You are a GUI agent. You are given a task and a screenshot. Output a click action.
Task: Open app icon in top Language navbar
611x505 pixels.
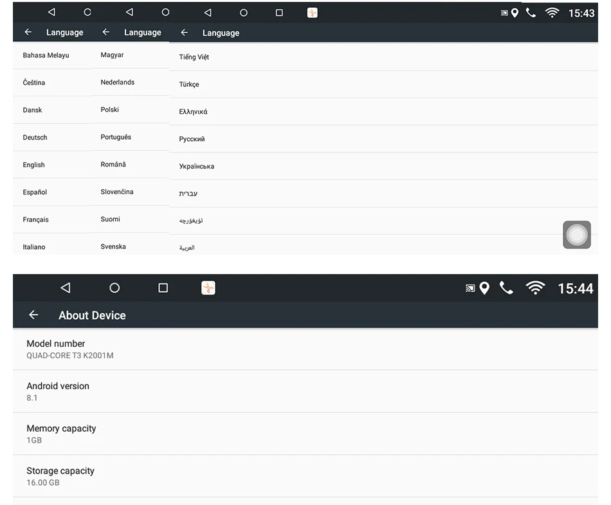[313, 13]
